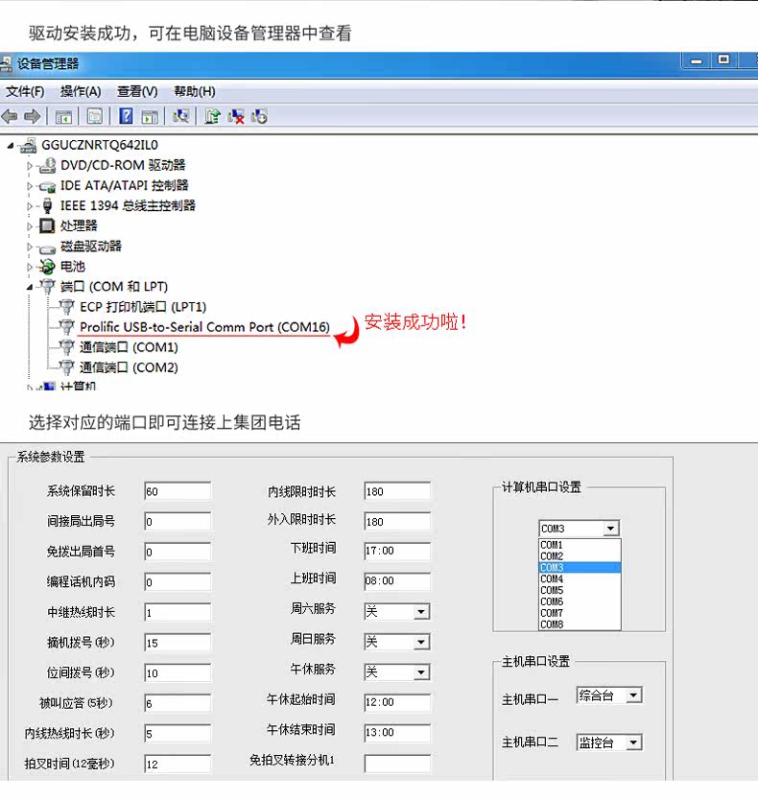Click the disk drive (磁盘驱动器) icon
Viewport: 758px width, 801px height.
coord(47,248)
